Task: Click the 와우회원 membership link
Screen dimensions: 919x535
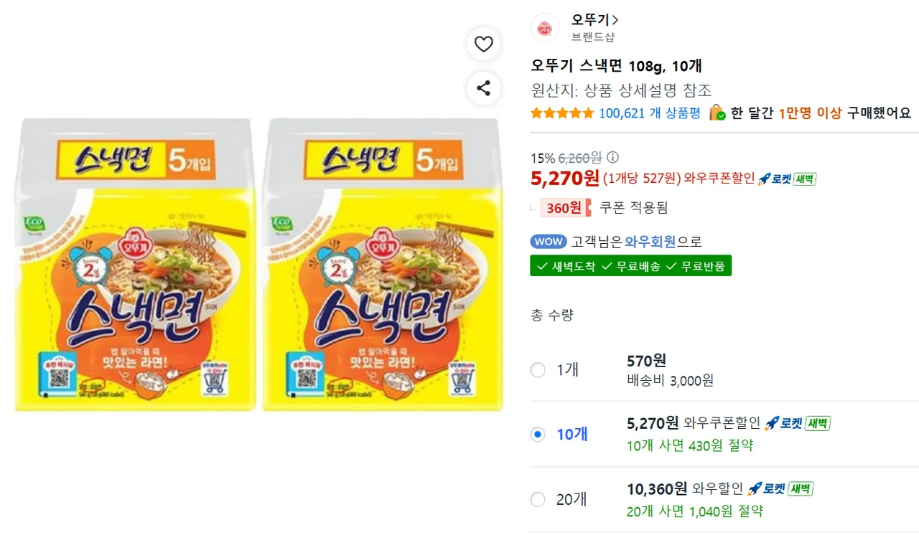Action: (650, 242)
